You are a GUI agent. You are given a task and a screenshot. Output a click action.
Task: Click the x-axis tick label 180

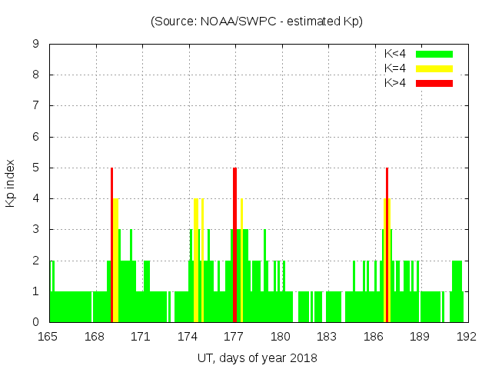pyautogui.click(x=281, y=337)
